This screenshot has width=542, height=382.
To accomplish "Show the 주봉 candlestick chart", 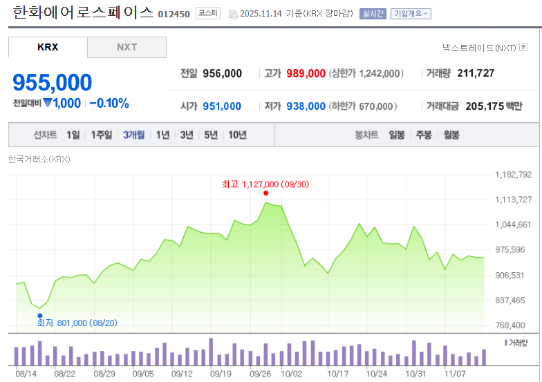I will pos(424,135).
